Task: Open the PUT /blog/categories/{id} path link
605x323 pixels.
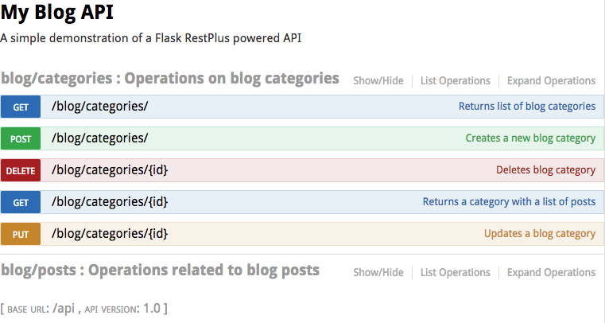Action: (110, 233)
